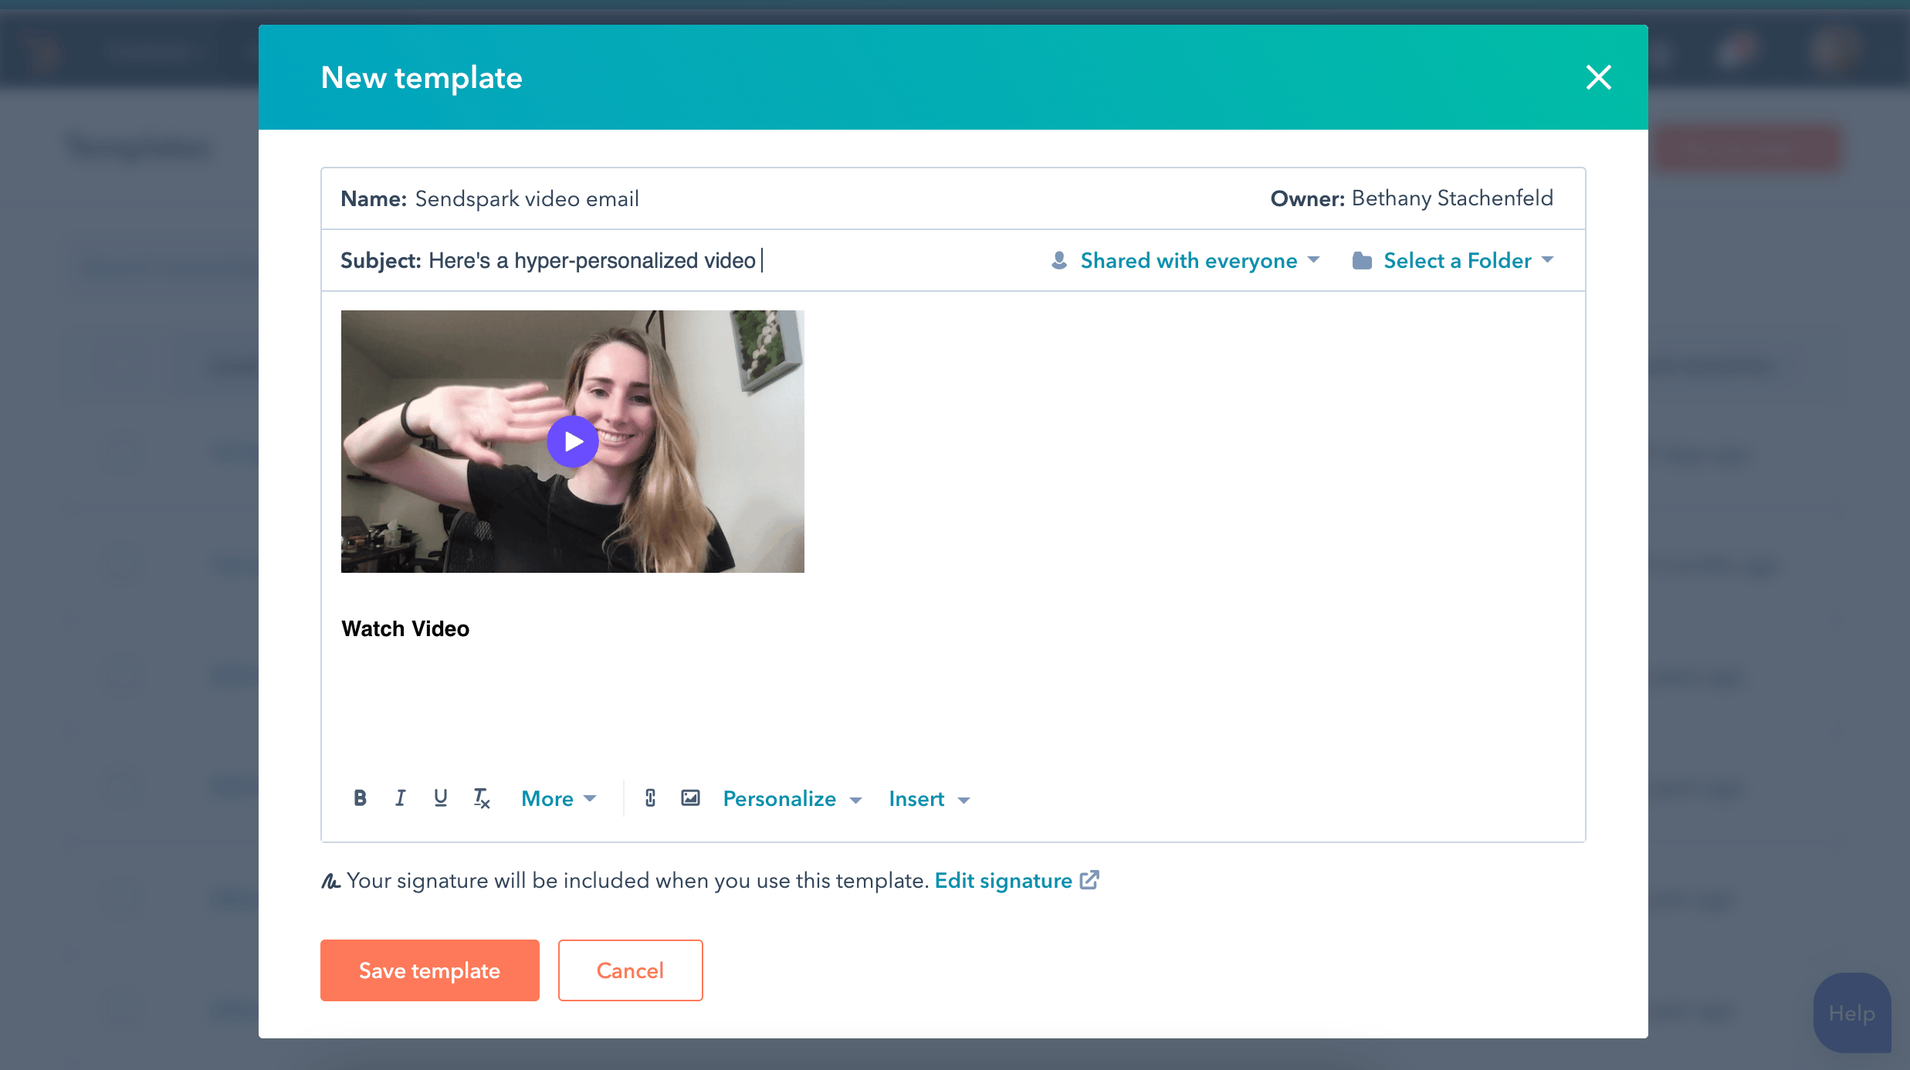Open the Insert dropdown menu
The width and height of the screenshot is (1910, 1070).
click(929, 798)
